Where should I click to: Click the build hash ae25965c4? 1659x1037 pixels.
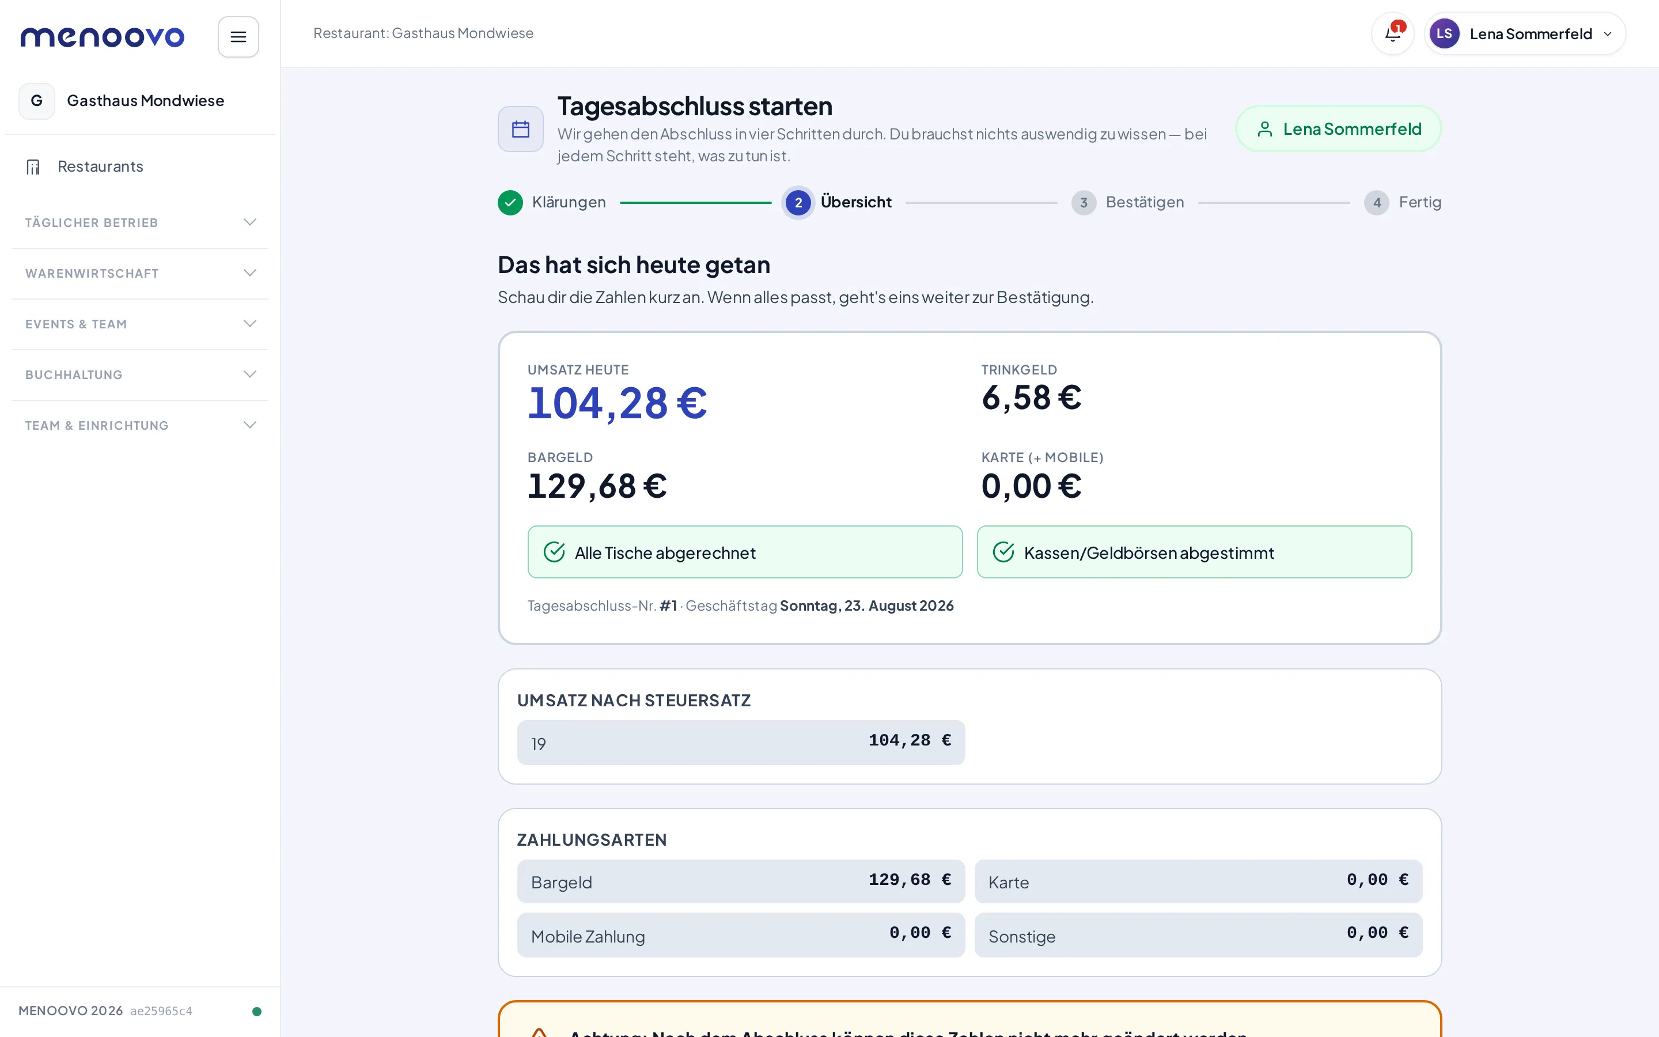tap(161, 1011)
